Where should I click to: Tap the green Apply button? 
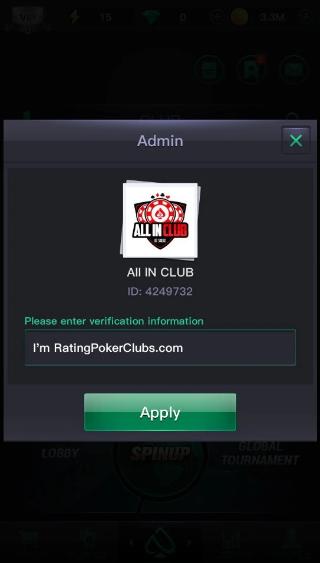pos(160,412)
